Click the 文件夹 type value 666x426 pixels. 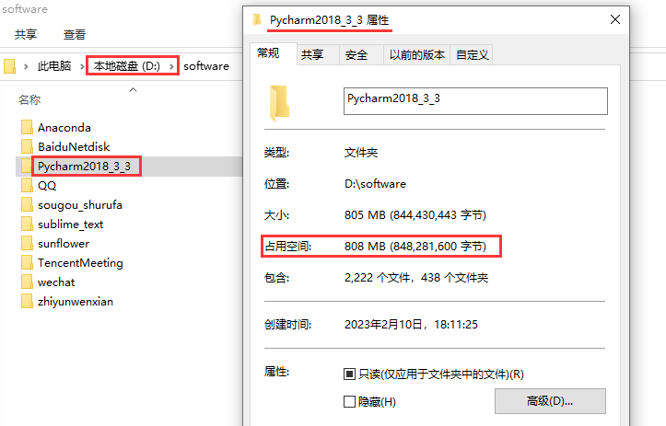coord(361,153)
